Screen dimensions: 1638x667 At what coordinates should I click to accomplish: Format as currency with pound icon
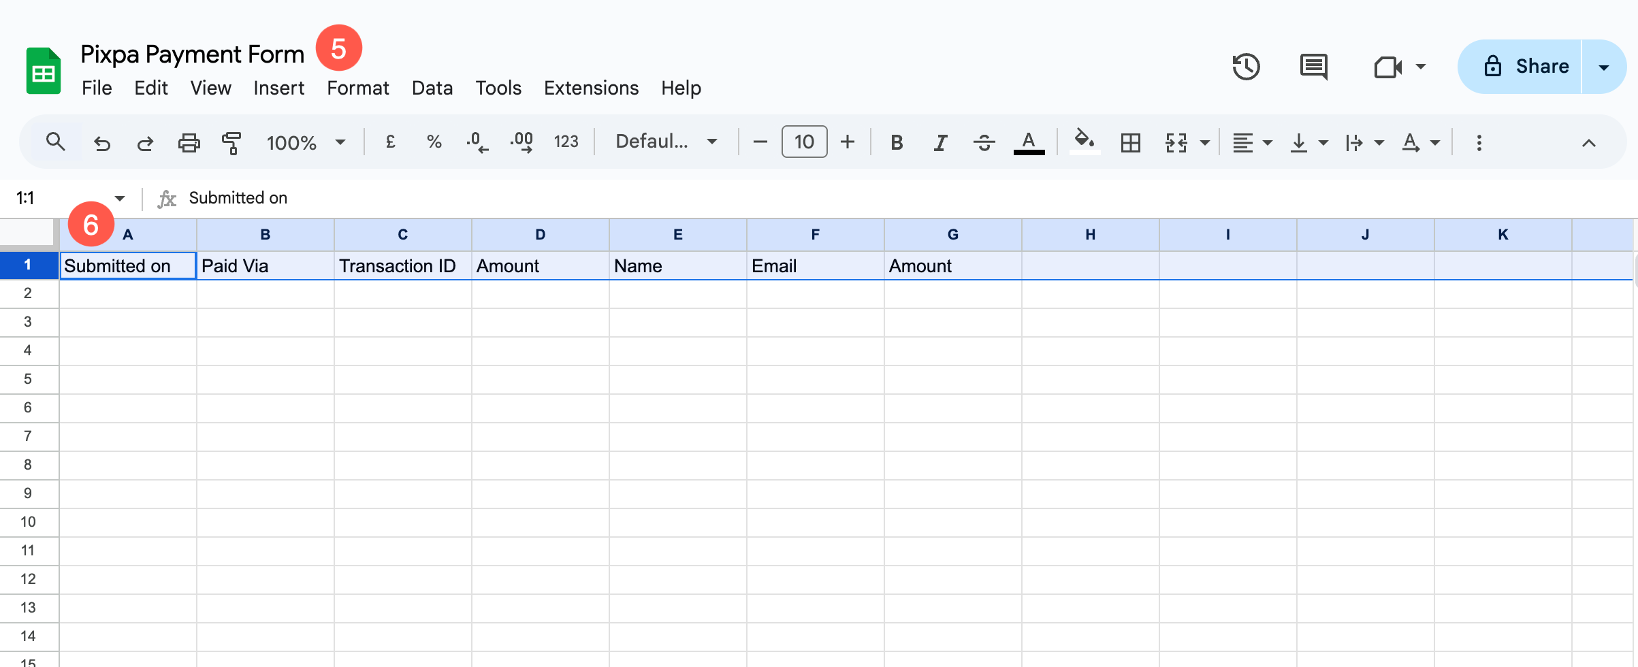[390, 142]
